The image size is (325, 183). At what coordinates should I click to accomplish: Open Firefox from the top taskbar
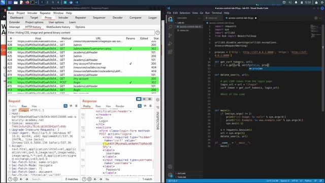27,3
